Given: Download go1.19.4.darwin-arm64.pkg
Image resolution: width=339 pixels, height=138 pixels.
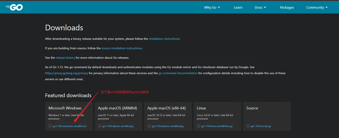Looking at the screenshot, I should click(118, 126).
